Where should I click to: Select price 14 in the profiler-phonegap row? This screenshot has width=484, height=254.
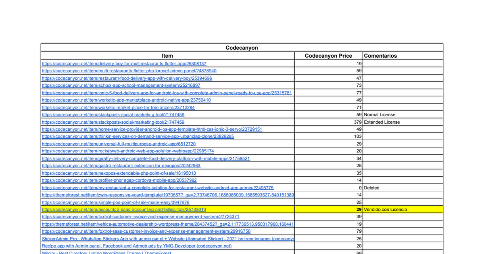click(328, 180)
